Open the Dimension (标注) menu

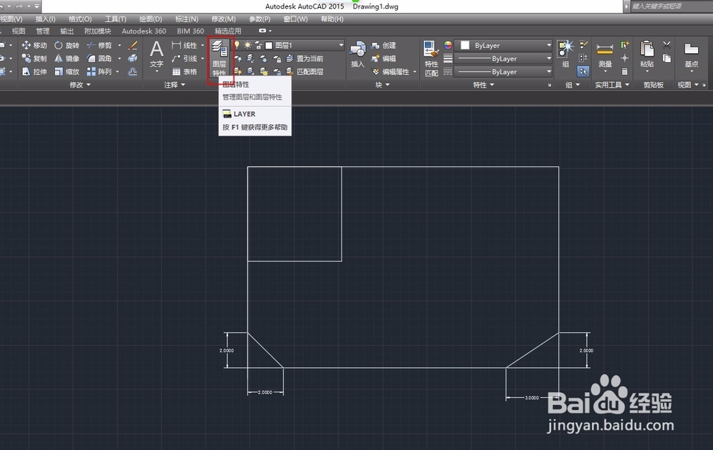click(x=187, y=19)
